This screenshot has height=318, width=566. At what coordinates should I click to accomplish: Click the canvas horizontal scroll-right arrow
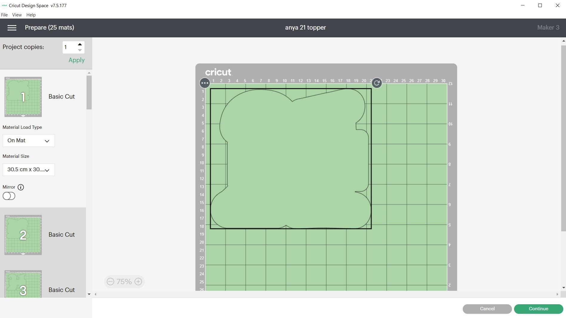(557, 294)
